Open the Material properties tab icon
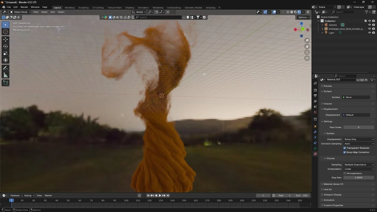Viewport: 377px width, 212px height. [x=315, y=154]
